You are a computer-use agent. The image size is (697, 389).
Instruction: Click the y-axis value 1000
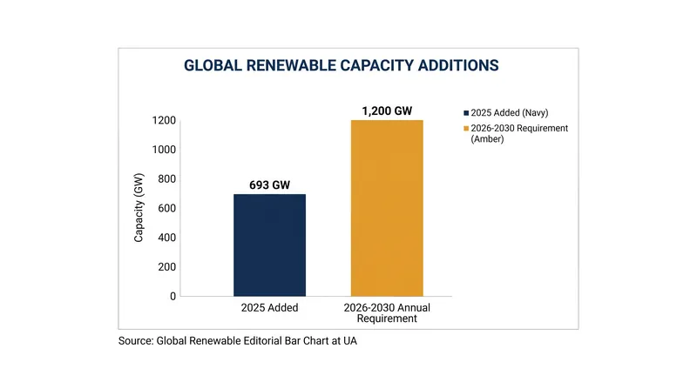pos(164,150)
